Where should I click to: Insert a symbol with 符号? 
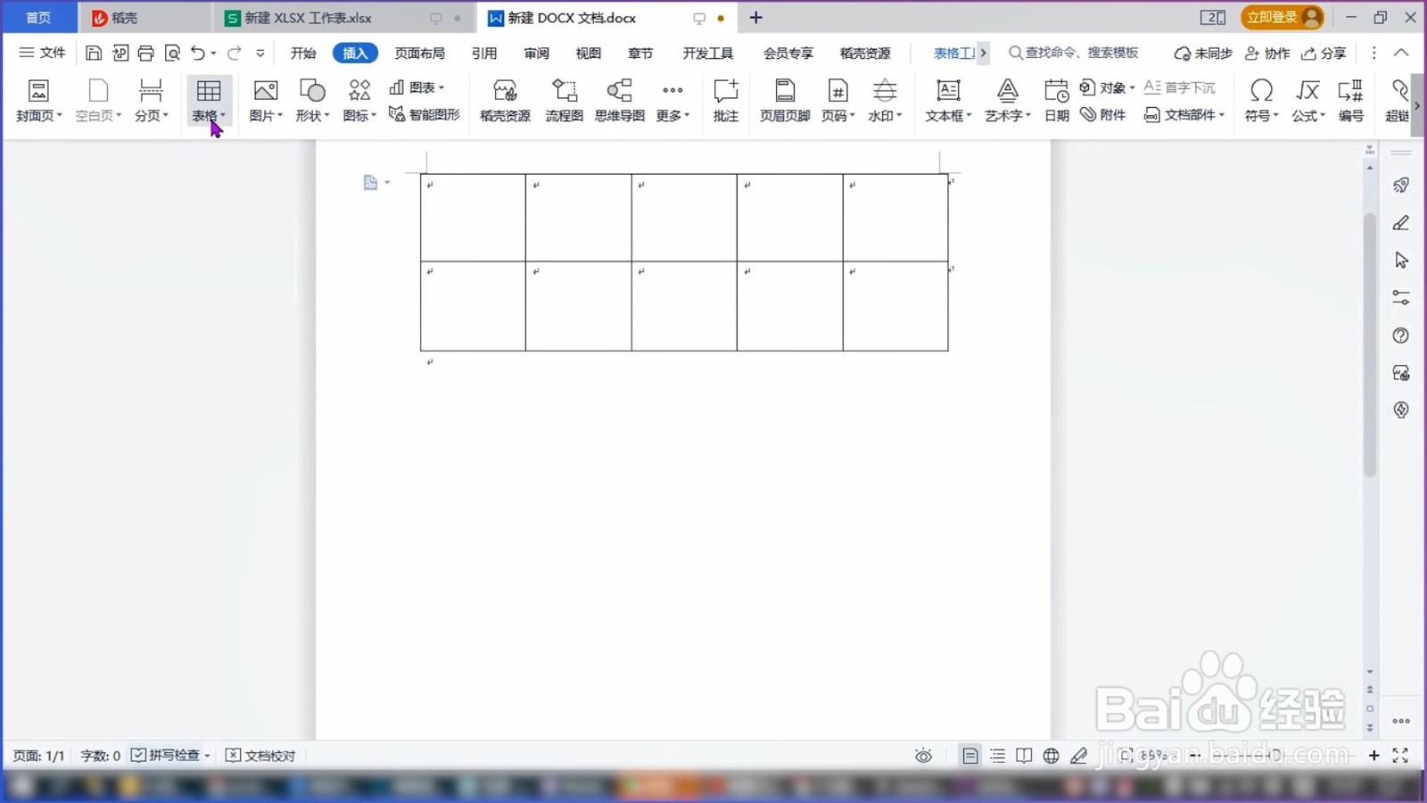1261,100
